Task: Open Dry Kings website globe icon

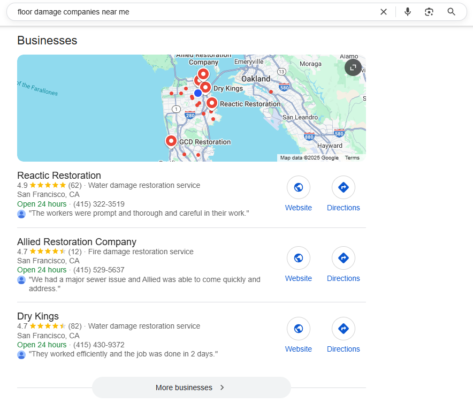Action: coord(299,329)
